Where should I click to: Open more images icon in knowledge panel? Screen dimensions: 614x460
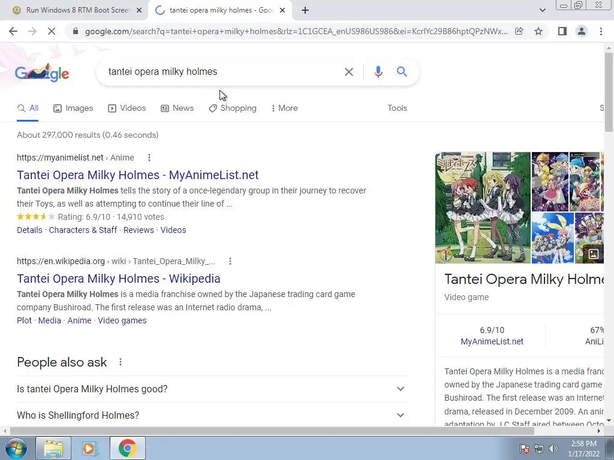tap(593, 254)
